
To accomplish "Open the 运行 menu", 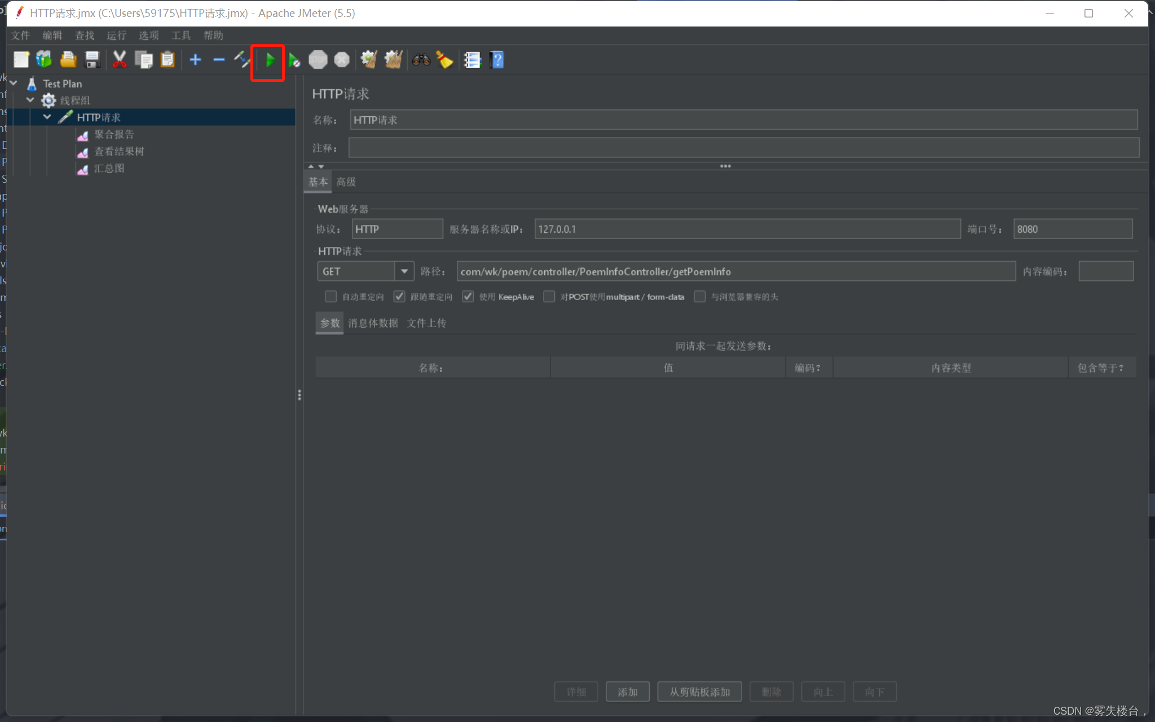I will [117, 36].
